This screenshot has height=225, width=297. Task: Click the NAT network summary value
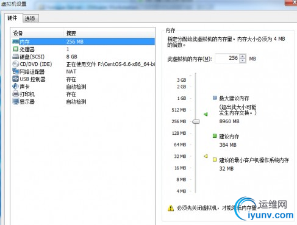(x=71, y=71)
